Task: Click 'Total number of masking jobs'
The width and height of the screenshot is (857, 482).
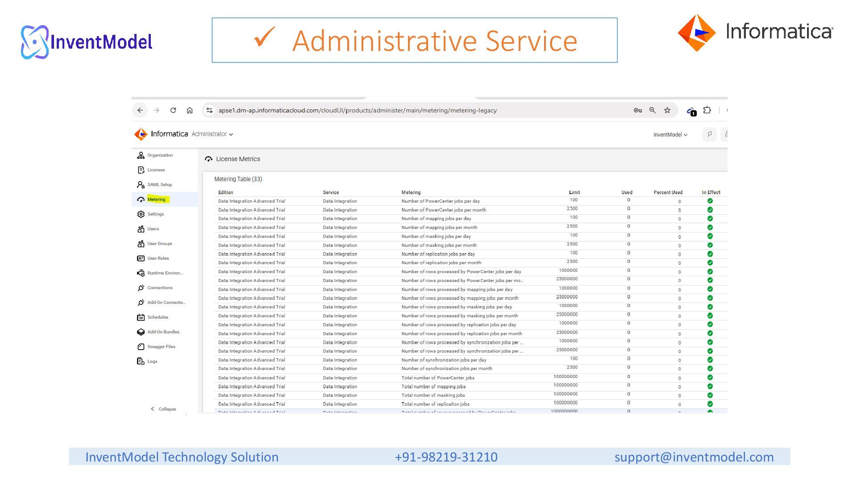Action: (433, 395)
